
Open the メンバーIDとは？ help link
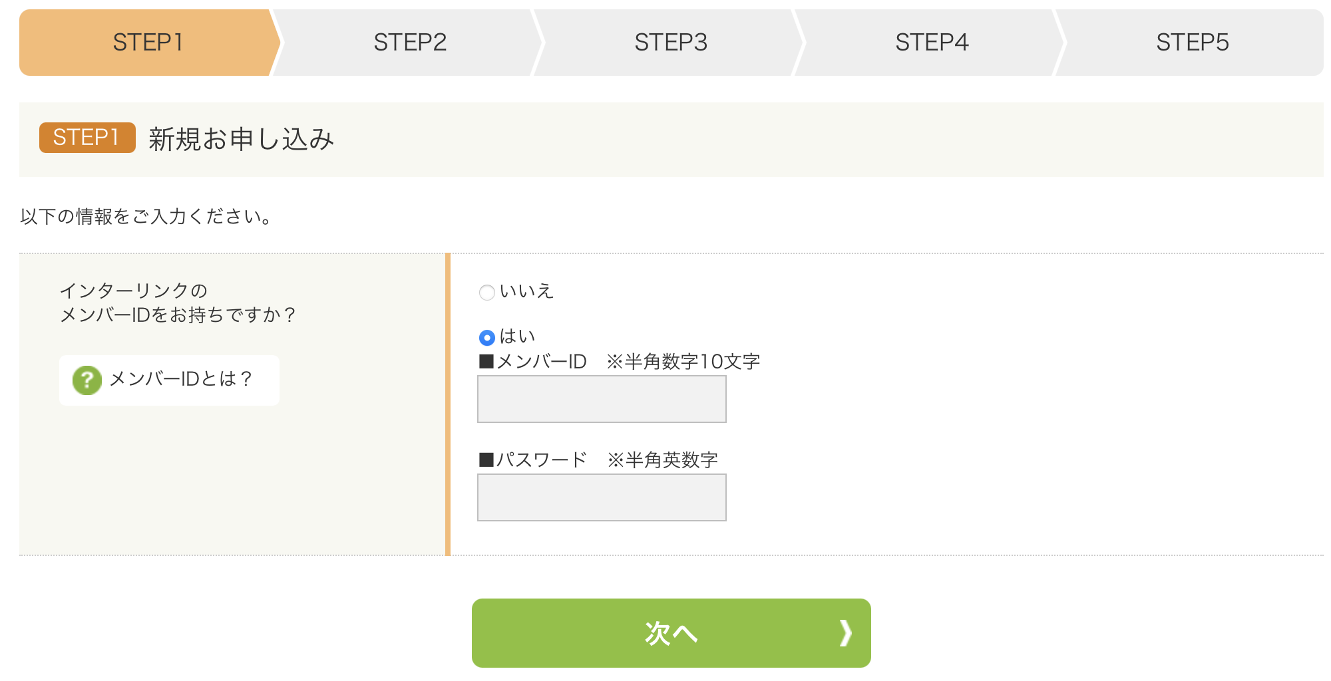181,379
